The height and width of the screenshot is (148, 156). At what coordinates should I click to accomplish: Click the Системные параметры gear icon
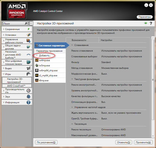click(37, 46)
